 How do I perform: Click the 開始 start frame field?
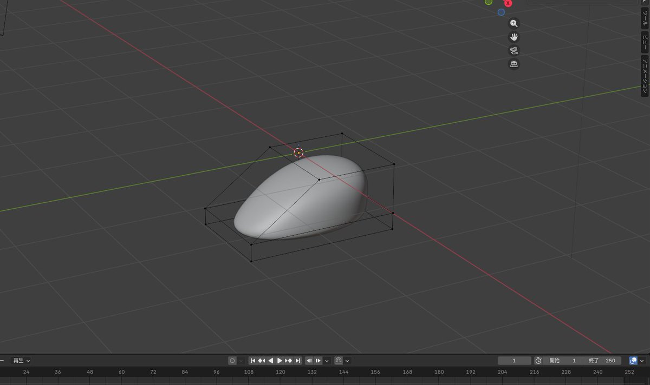coord(563,361)
